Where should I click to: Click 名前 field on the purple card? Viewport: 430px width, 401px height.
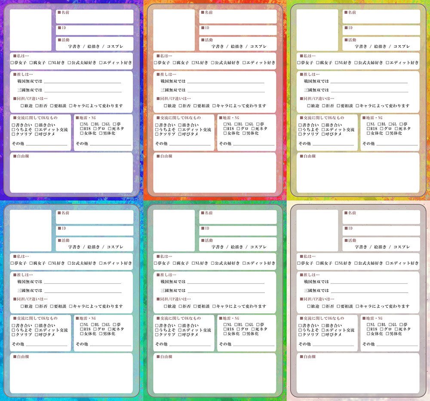tap(95, 17)
